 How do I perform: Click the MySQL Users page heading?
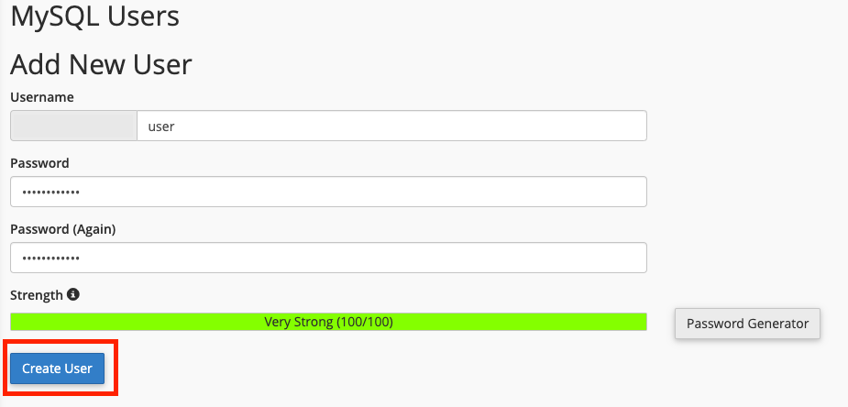click(x=95, y=16)
